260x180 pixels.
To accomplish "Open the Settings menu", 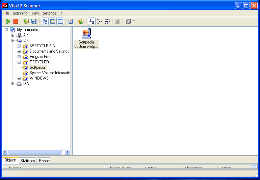I will pyautogui.click(x=50, y=13).
